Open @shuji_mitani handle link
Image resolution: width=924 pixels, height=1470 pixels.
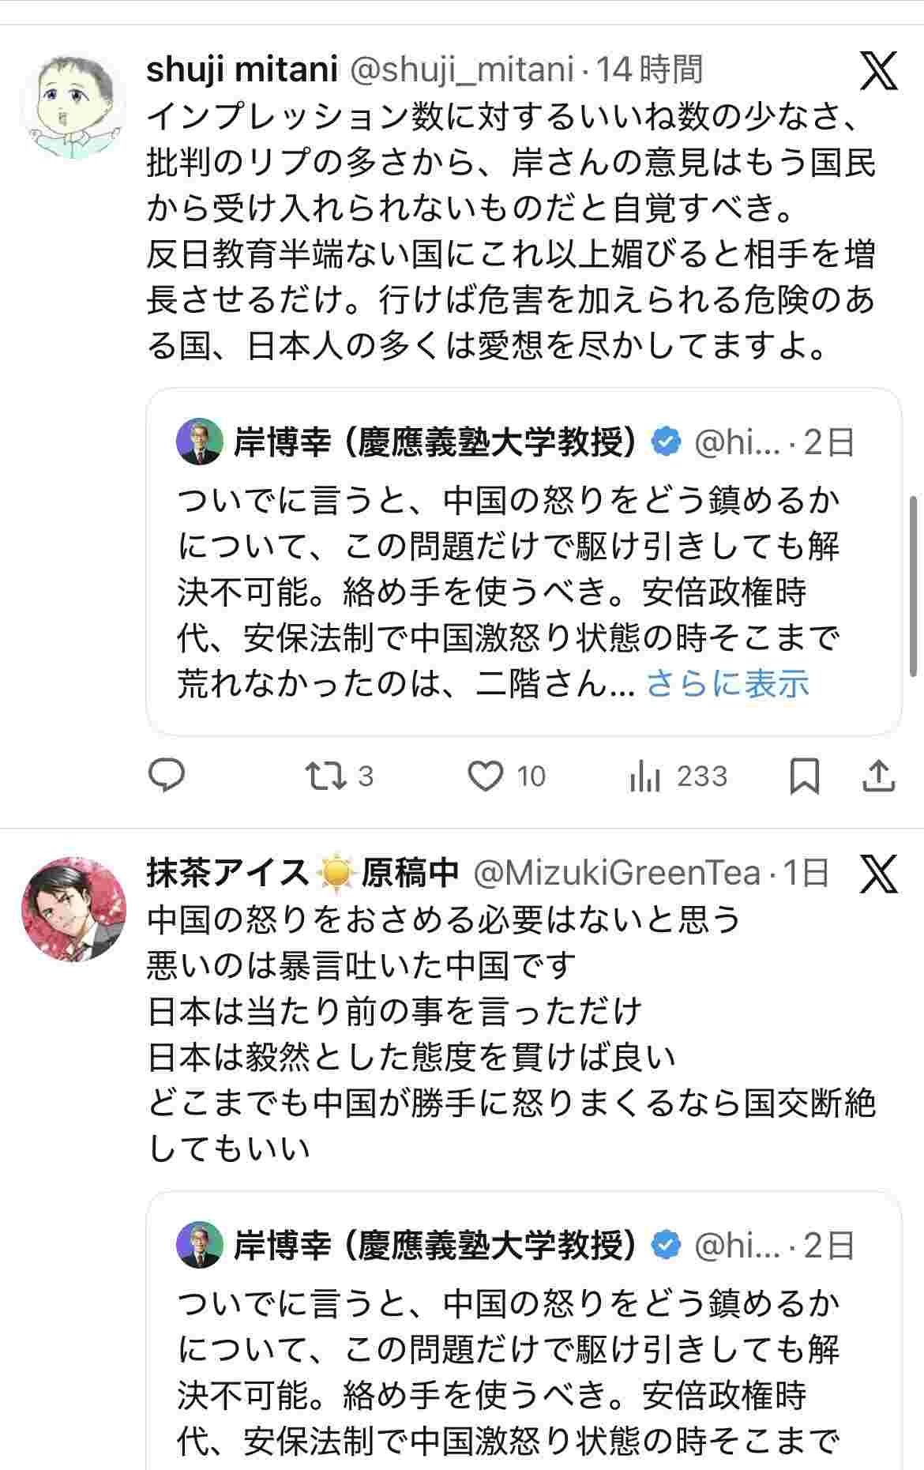click(460, 70)
